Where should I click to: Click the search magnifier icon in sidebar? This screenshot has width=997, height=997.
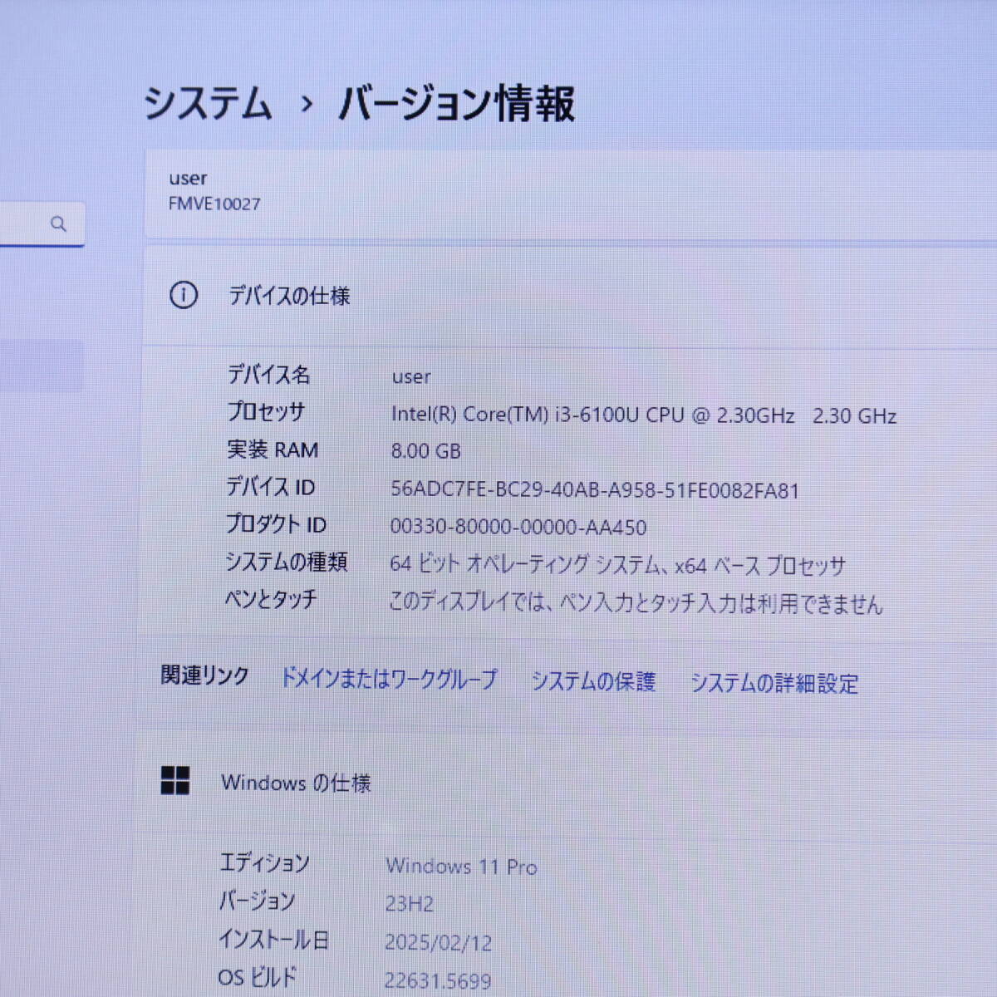coord(58,223)
